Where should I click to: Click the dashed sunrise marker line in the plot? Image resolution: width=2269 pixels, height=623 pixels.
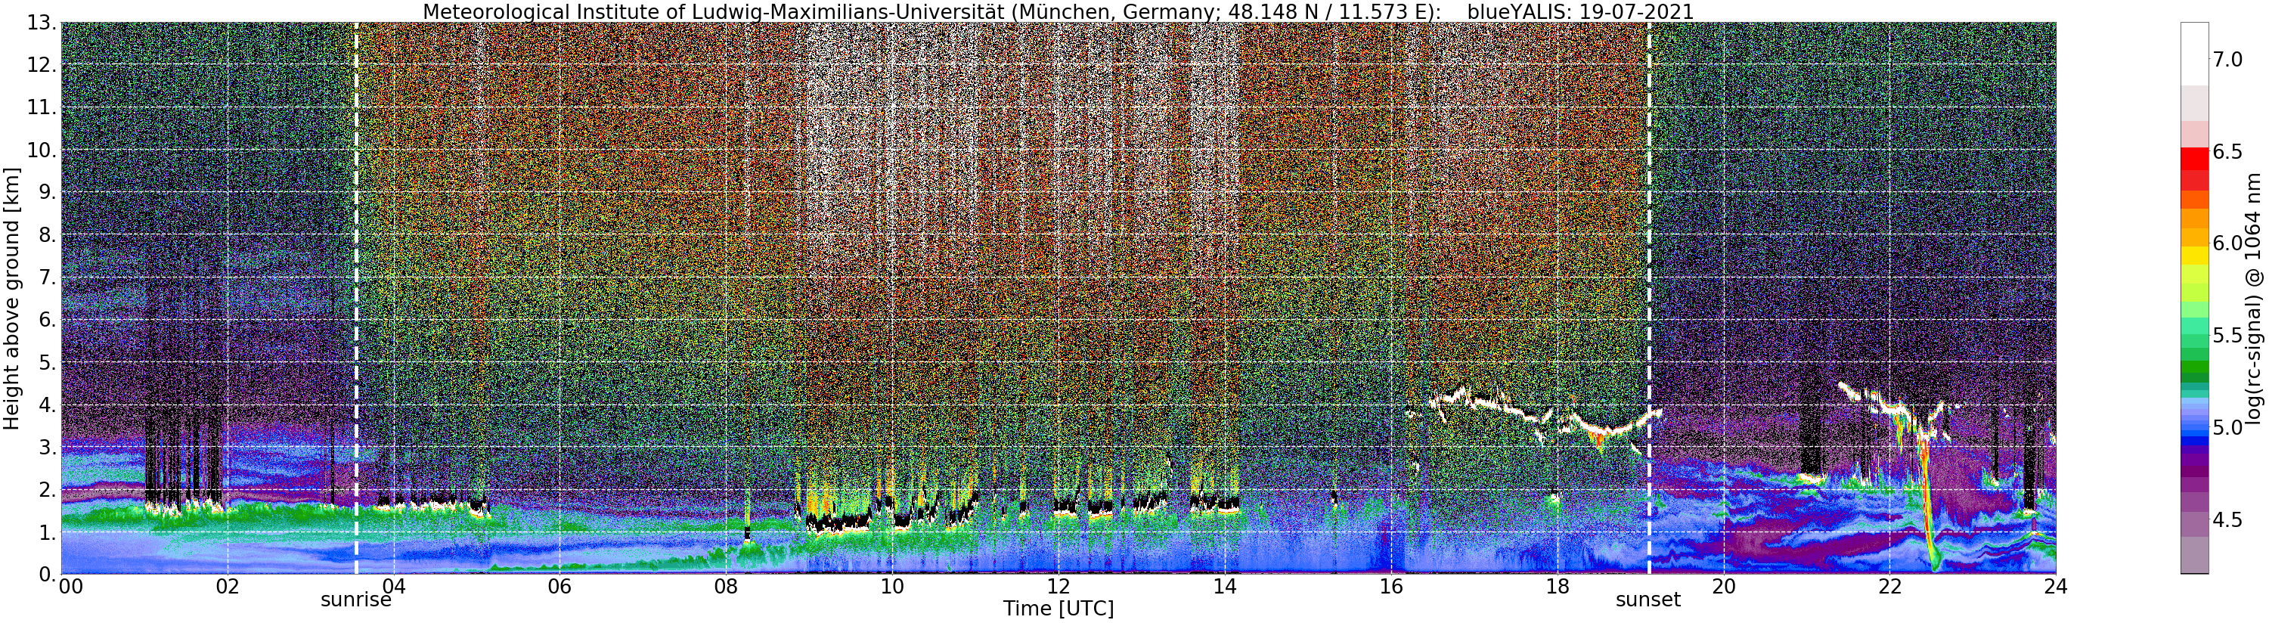click(x=356, y=298)
